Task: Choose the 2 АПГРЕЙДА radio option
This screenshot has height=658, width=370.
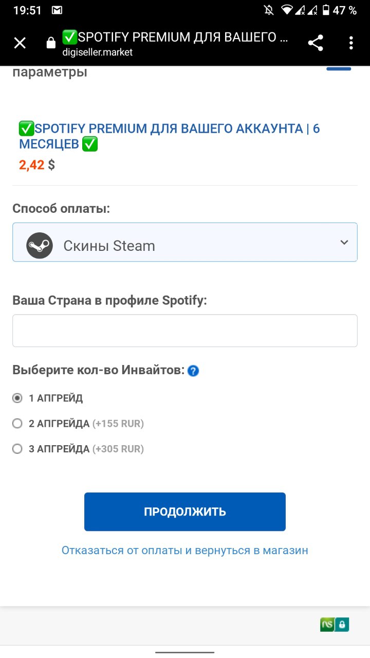Action: click(17, 424)
